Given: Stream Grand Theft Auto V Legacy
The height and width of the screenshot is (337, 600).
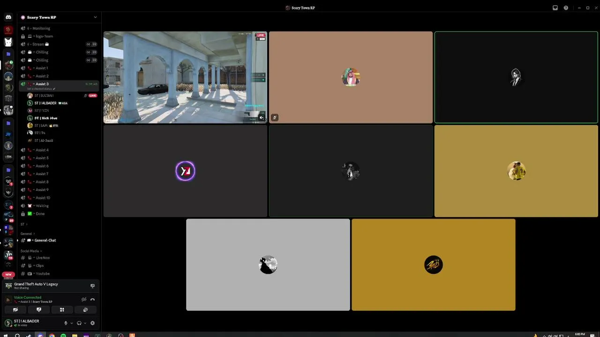Looking at the screenshot, I should (x=92, y=286).
